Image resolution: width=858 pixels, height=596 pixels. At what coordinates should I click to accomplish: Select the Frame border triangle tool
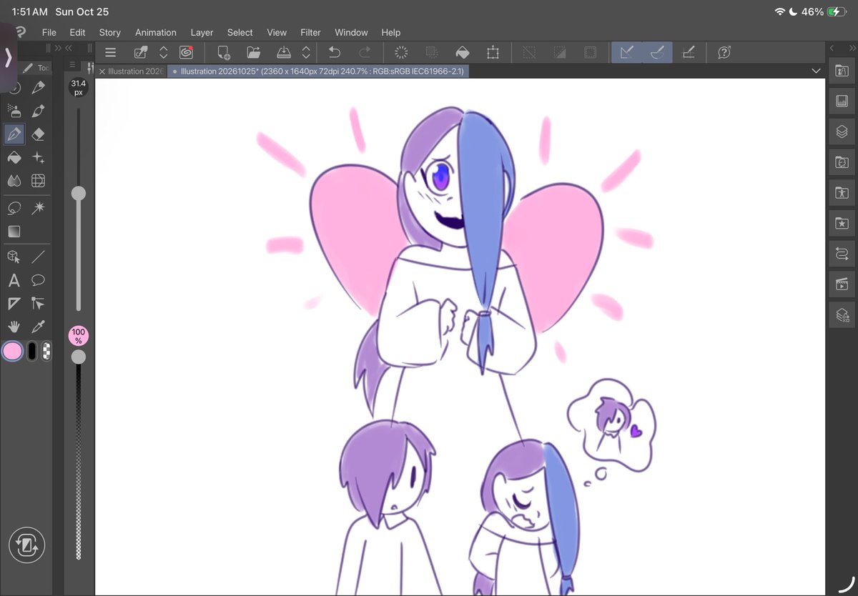14,304
